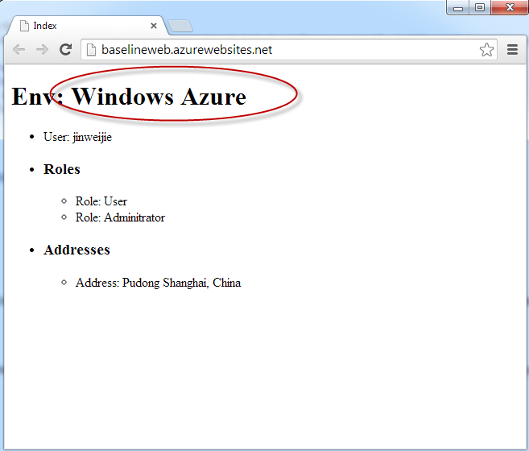Go back with the browser back arrow
The height and width of the screenshot is (451, 529).
coord(19,50)
